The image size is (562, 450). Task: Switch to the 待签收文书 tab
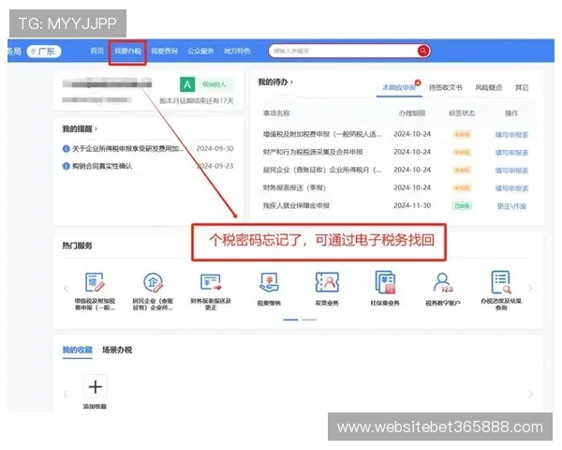(x=446, y=87)
